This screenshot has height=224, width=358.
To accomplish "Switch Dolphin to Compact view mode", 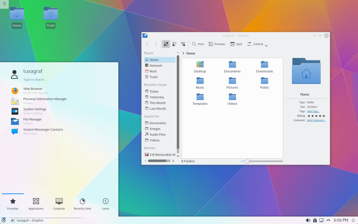I will tap(174, 44).
